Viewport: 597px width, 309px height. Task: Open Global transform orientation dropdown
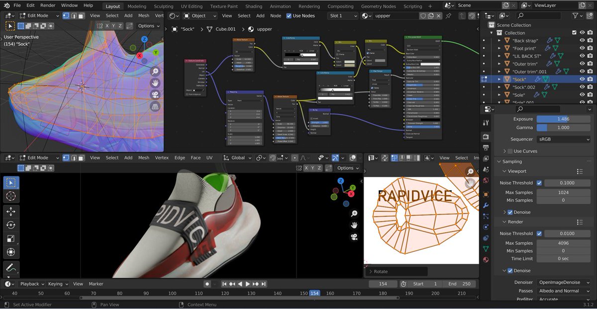(x=238, y=157)
